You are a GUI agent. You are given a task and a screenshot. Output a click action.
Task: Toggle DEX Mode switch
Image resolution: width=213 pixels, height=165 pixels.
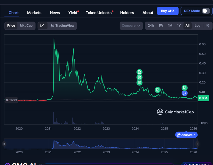(x=206, y=11)
